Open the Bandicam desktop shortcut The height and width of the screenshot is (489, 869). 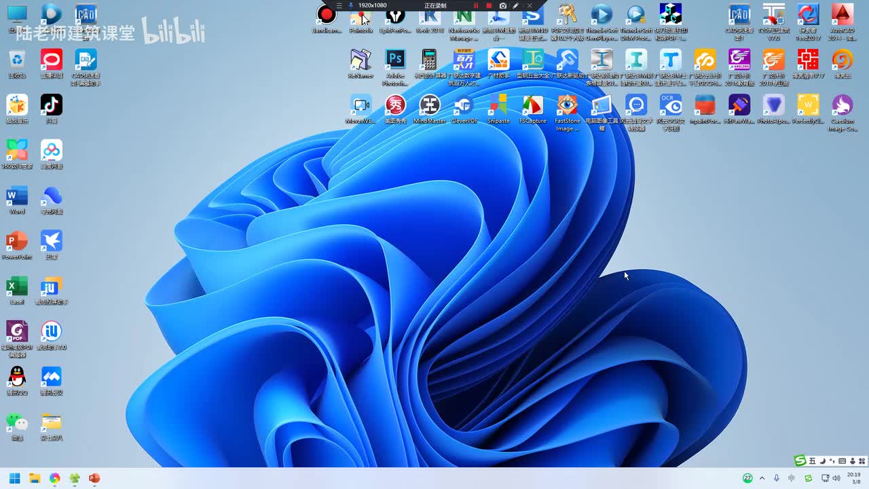327,15
